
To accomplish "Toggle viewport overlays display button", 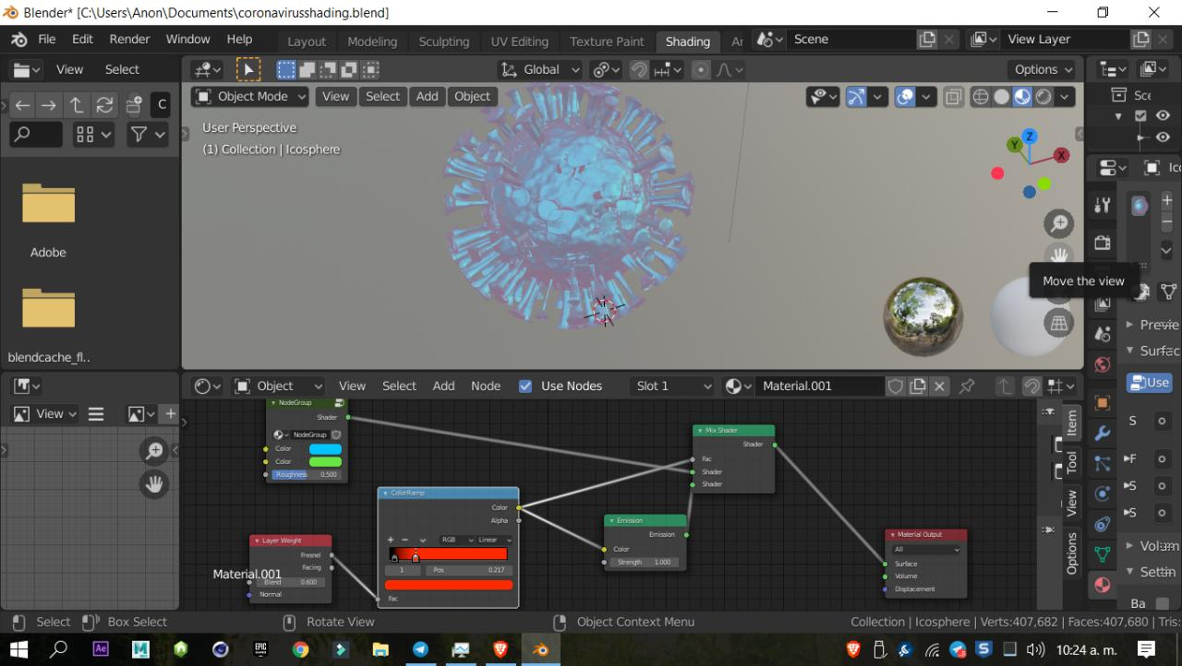I will pyautogui.click(x=905, y=96).
